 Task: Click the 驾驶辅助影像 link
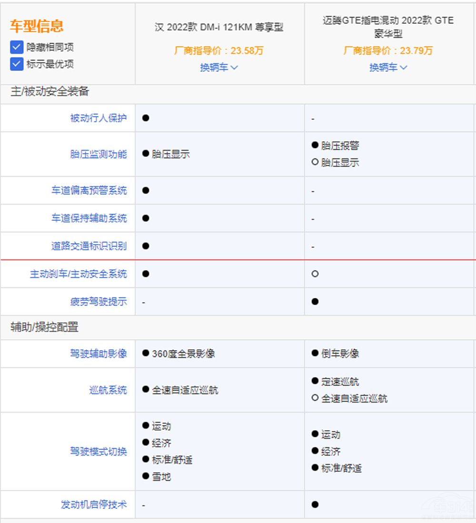[x=99, y=354]
